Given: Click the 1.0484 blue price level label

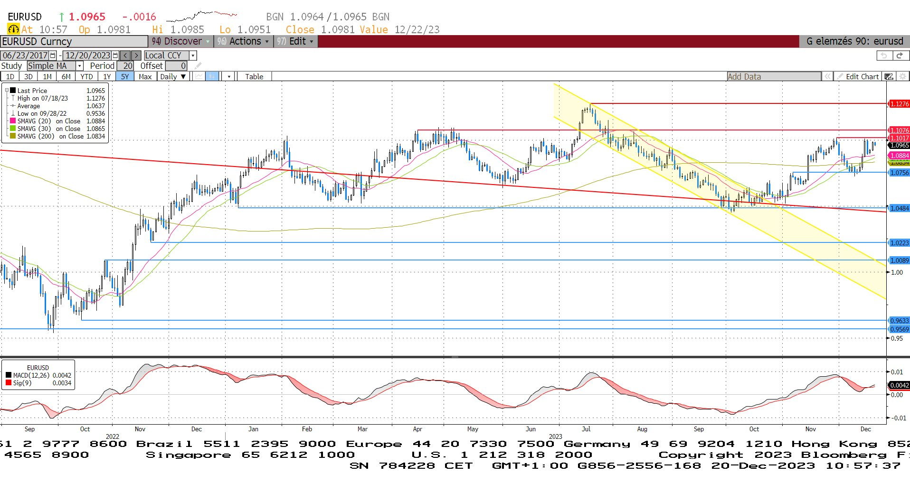Looking at the screenshot, I should (899, 208).
